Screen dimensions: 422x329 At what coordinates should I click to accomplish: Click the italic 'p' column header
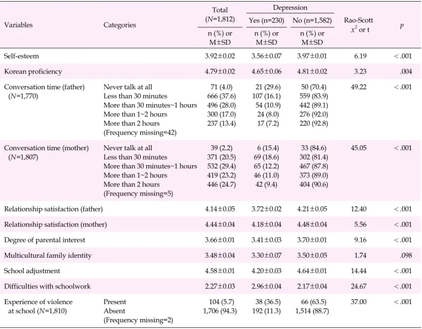(402, 25)
